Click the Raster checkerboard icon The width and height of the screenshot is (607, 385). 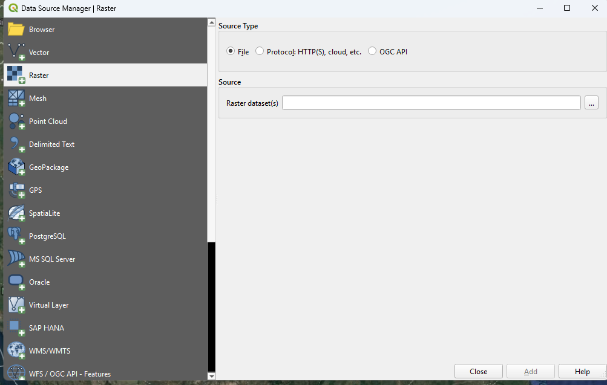click(x=16, y=75)
